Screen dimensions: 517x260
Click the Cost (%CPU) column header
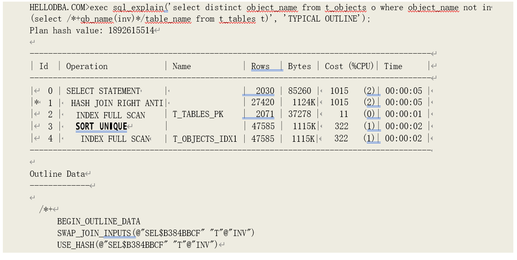pyautogui.click(x=349, y=66)
